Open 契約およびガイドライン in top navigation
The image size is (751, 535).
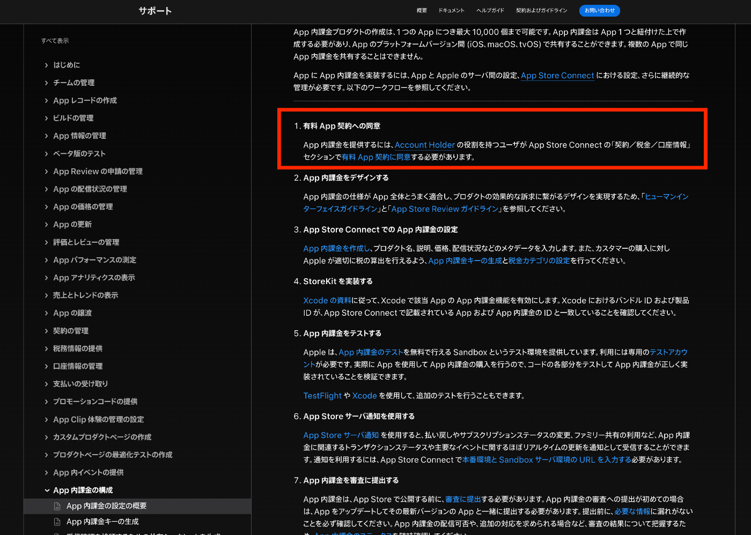click(541, 11)
